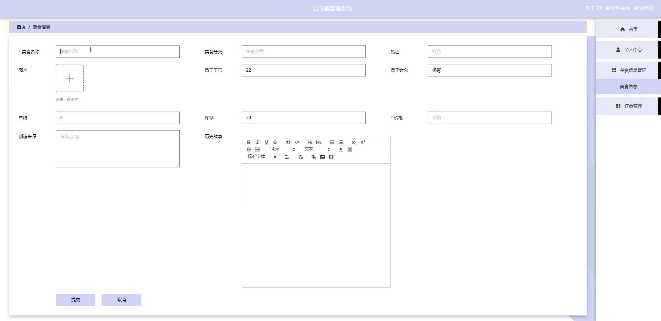Focus the 美食分类 input field
The width and height of the screenshot is (661, 321).
tap(304, 52)
